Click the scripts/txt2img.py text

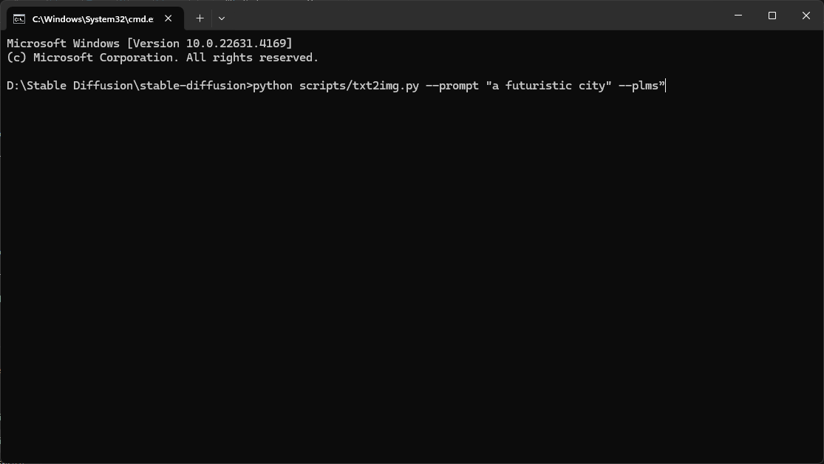tap(359, 86)
